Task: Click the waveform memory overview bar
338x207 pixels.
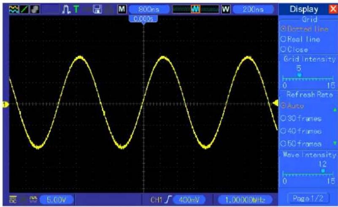Action: coord(196,9)
